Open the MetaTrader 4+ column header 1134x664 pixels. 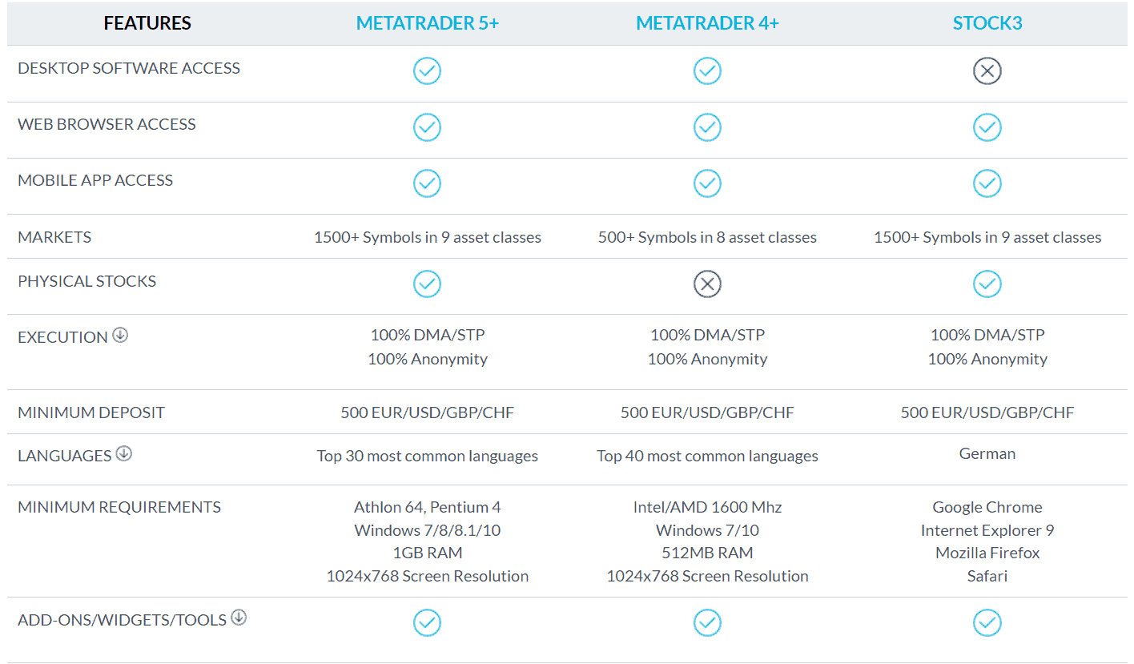coord(707,23)
